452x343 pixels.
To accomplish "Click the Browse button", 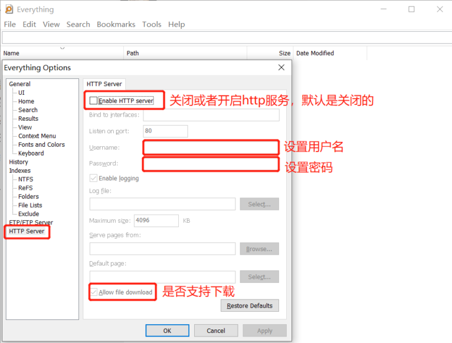I will (x=259, y=249).
